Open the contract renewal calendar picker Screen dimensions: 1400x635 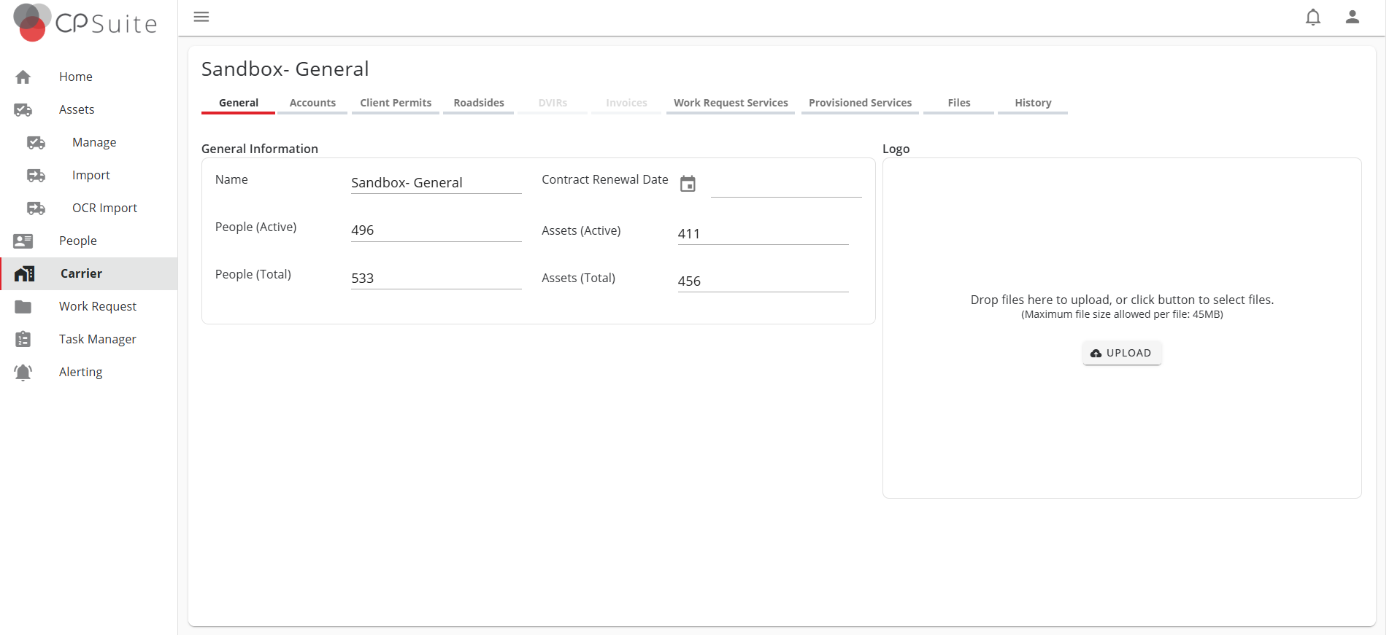[688, 184]
